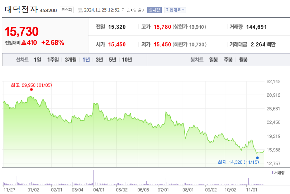Select the 10년 line chart tab
Viewport: 290px width, 194px height.
click(127, 60)
